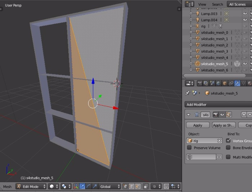Viewport: 252px width, 192px height.
Task: Open the Modifiers wrench properties tab
Action: tap(237, 83)
